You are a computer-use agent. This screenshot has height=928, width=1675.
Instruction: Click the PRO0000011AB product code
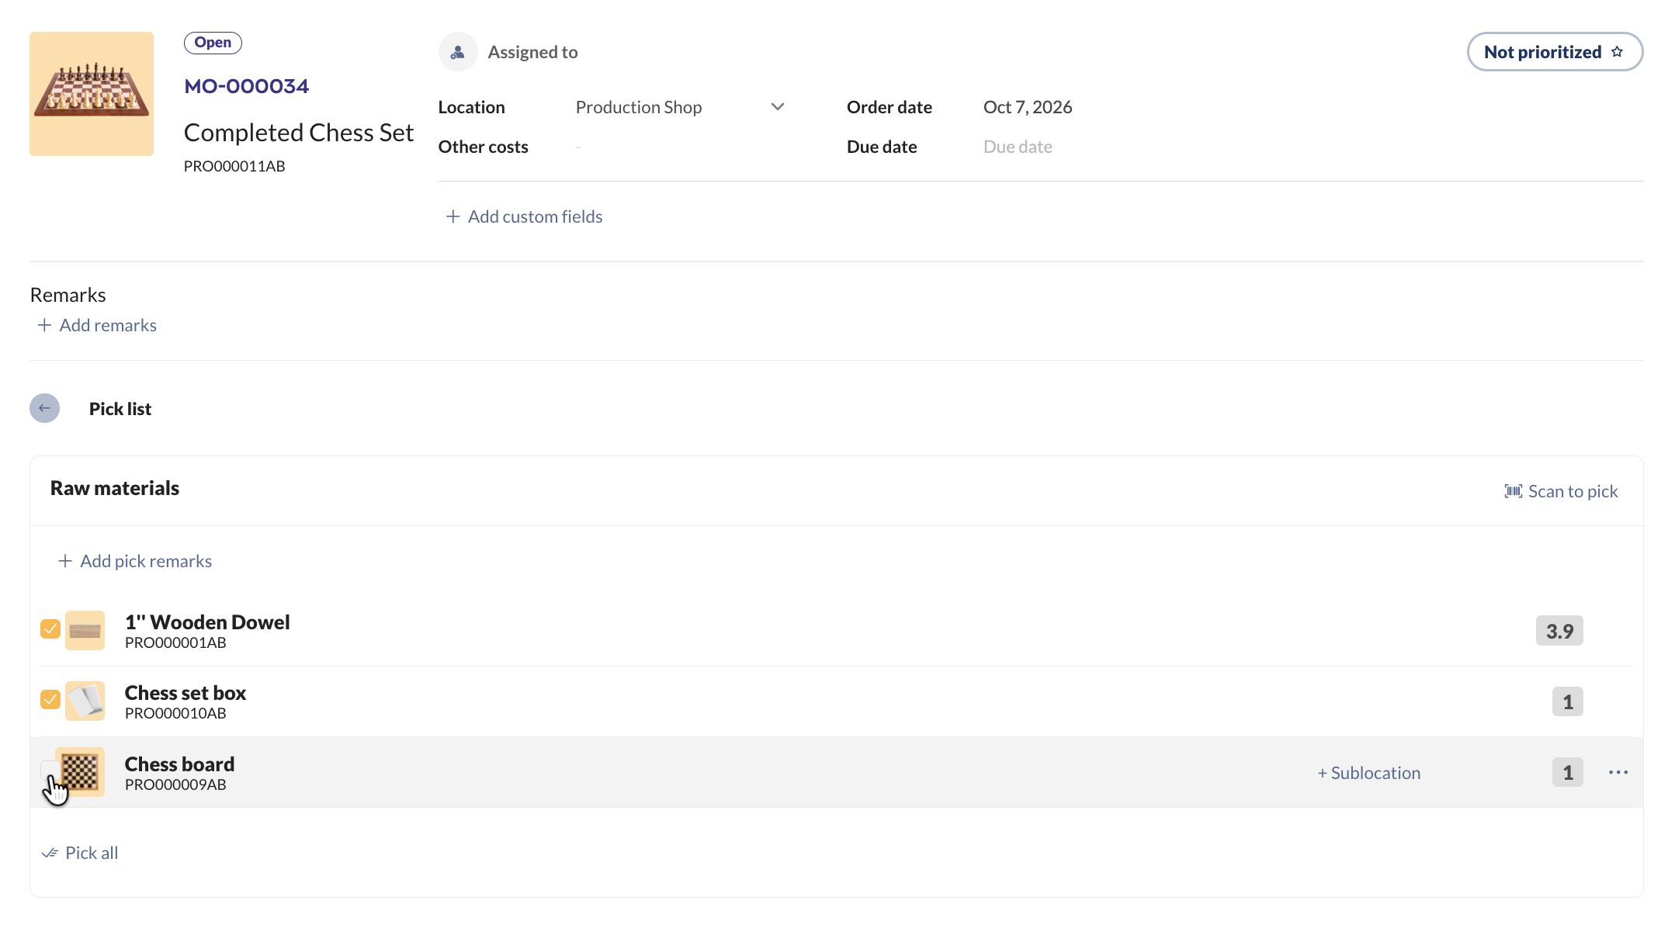pos(234,166)
